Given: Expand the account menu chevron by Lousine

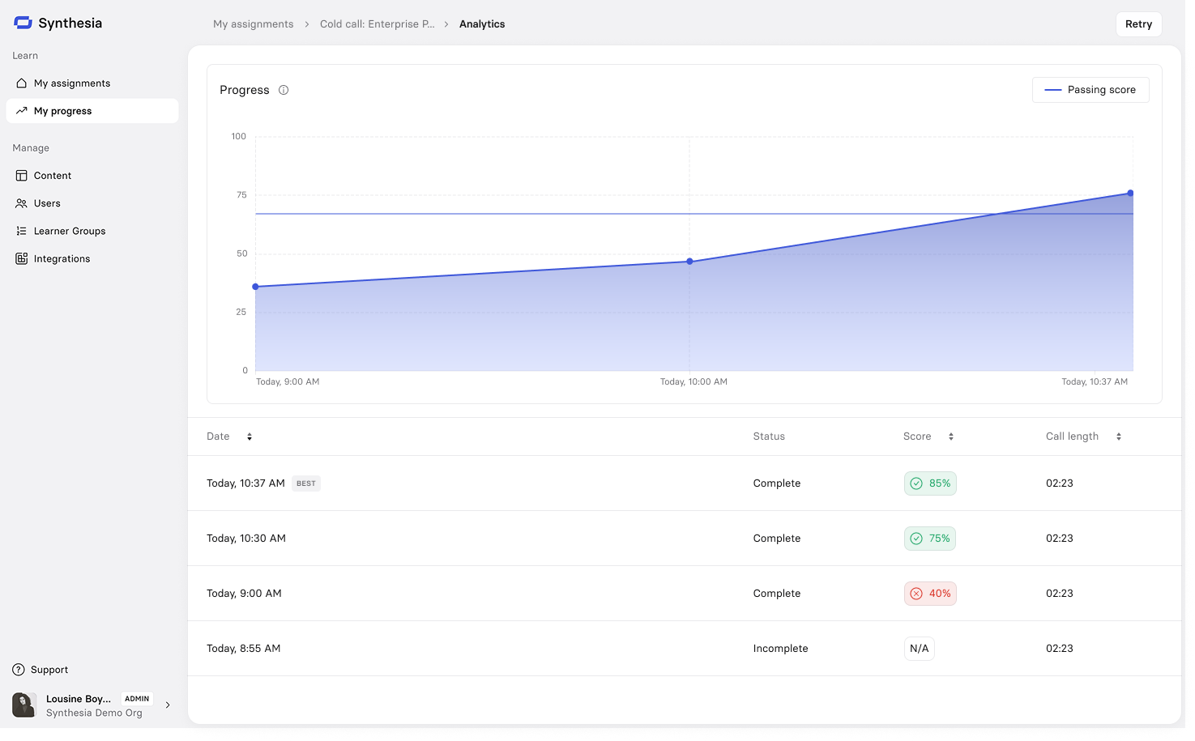Looking at the screenshot, I should pyautogui.click(x=168, y=705).
